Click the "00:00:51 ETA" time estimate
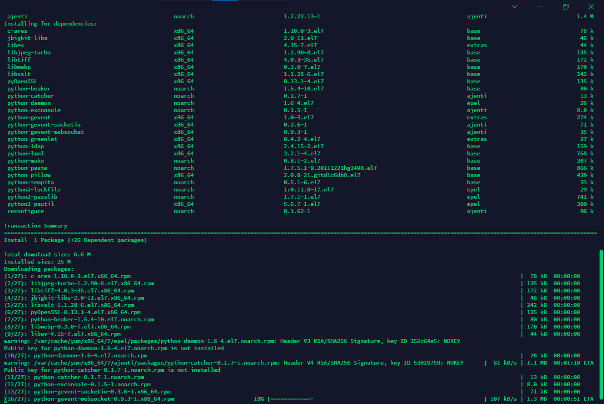 (x=573, y=399)
